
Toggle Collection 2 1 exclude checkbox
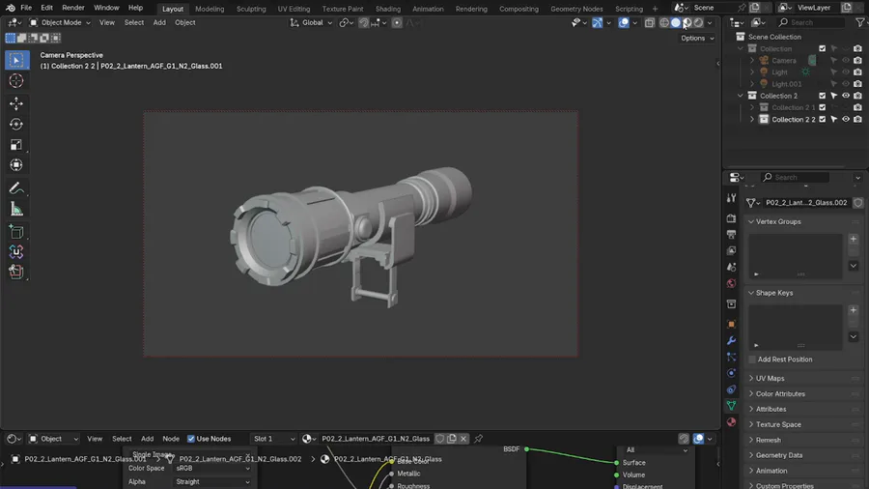823,107
